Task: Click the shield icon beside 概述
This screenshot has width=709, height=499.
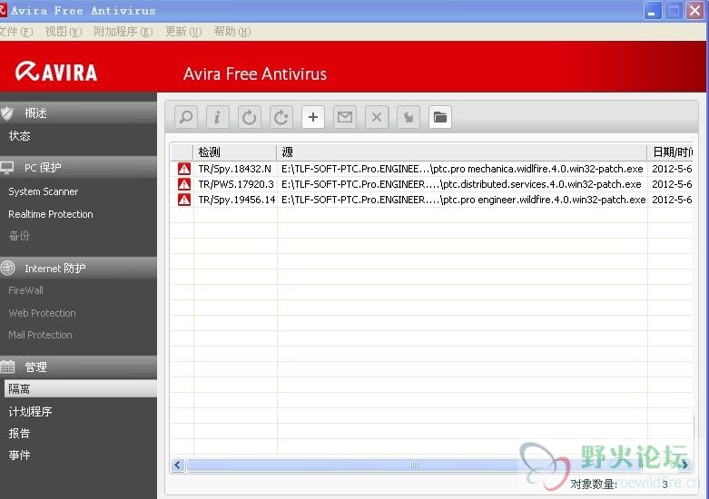Action: click(x=6, y=113)
